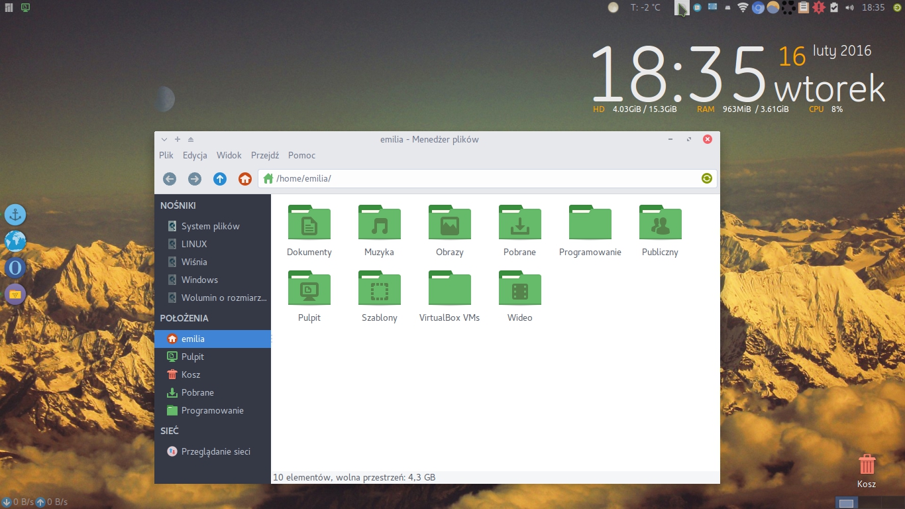Go forward with the right arrow button

(x=194, y=178)
